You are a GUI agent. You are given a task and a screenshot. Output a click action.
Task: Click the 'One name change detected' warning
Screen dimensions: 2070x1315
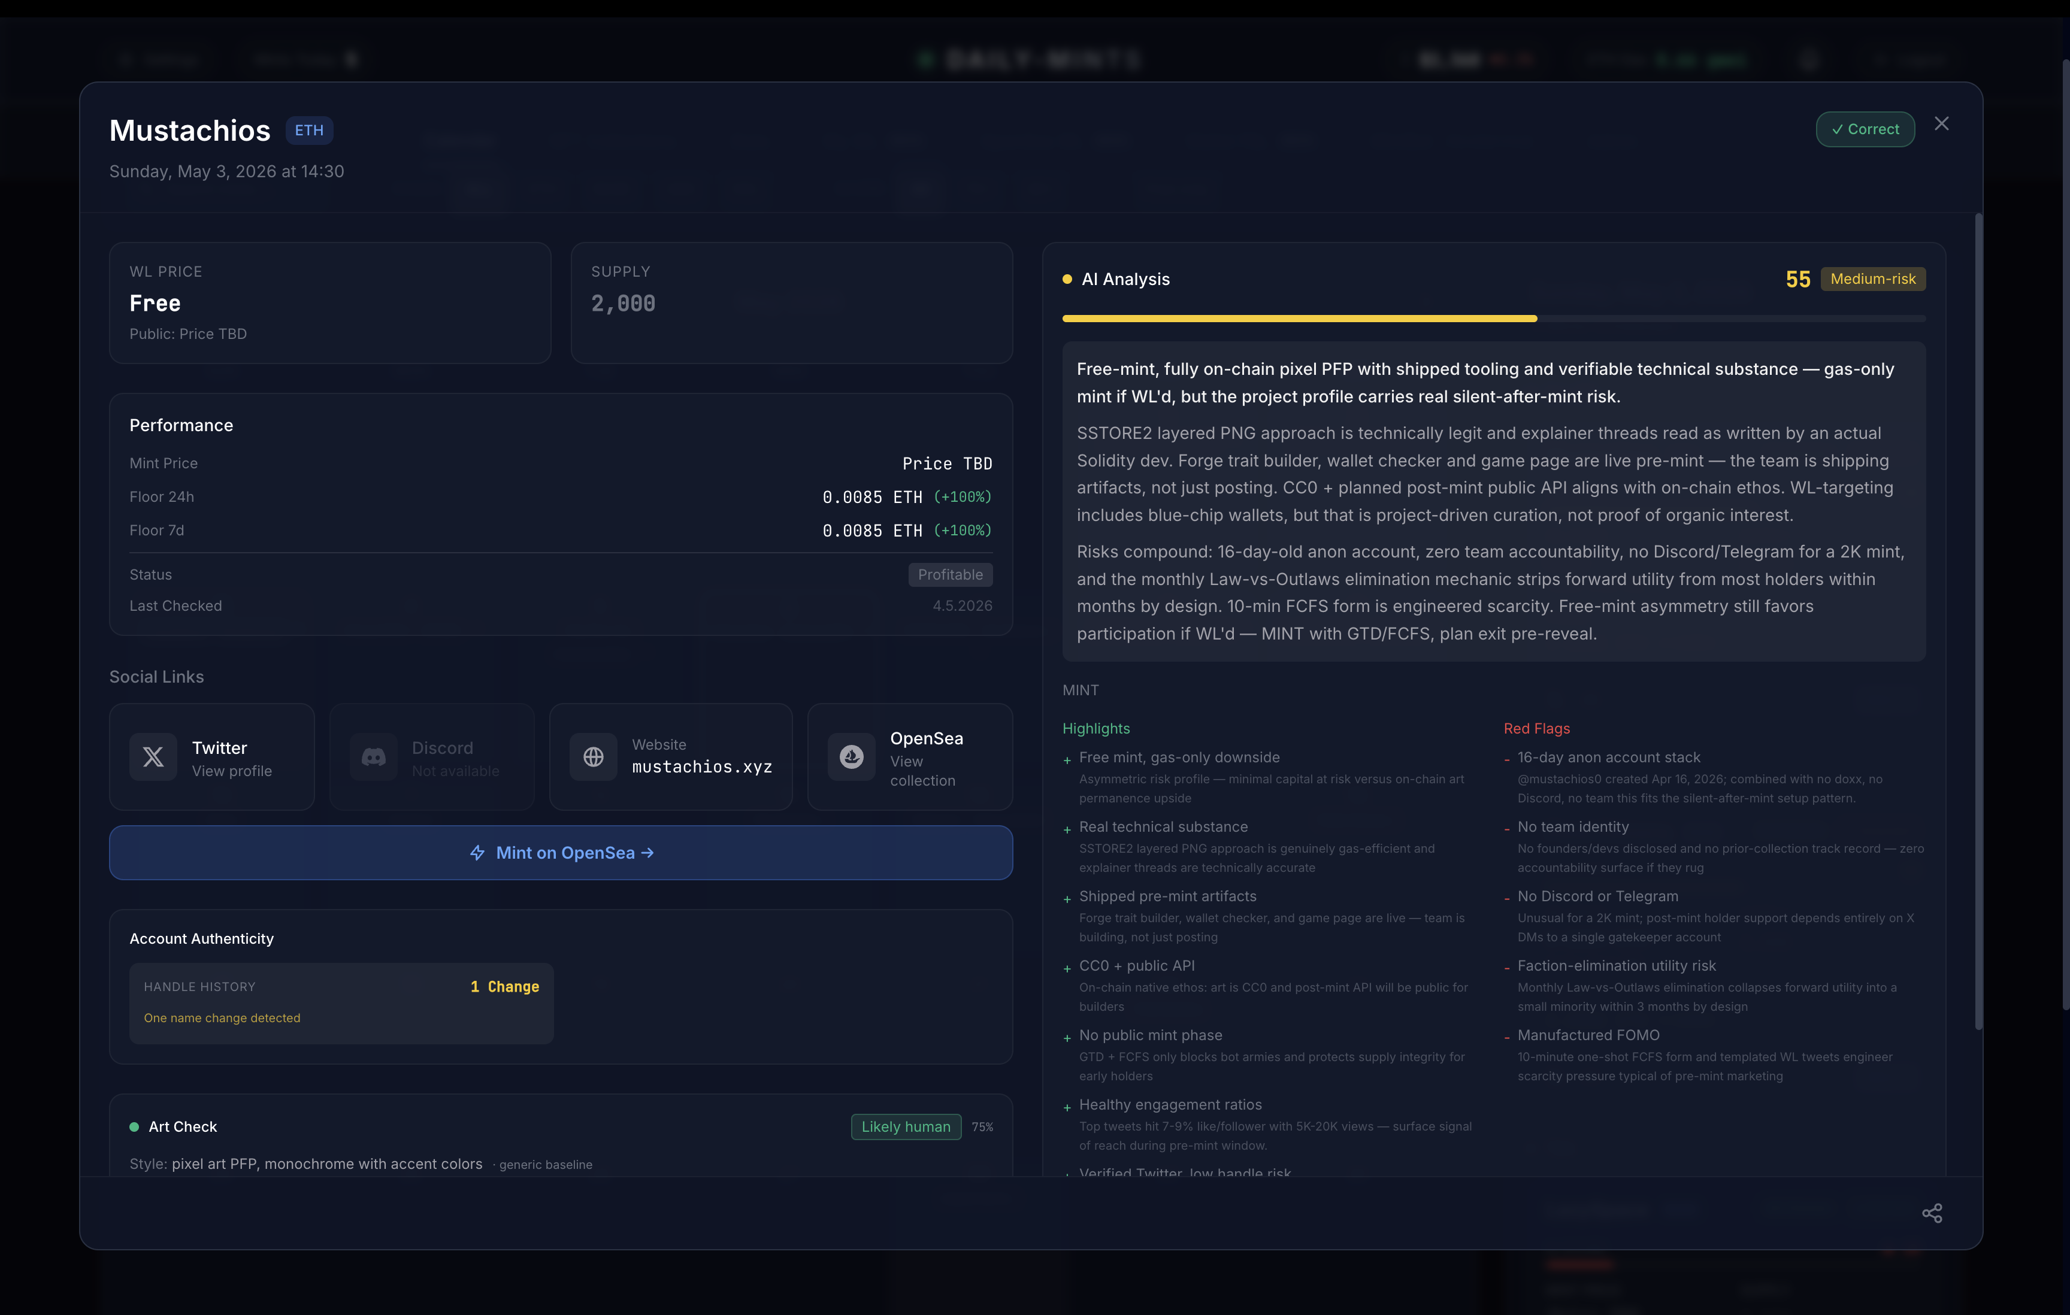pyautogui.click(x=222, y=1019)
